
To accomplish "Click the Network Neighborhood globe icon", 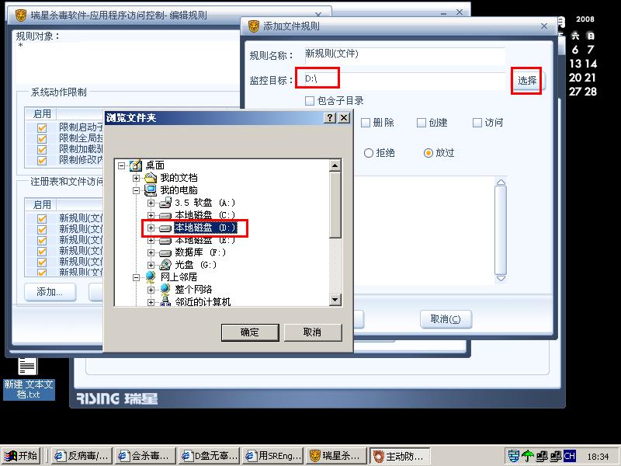I will click(x=151, y=276).
